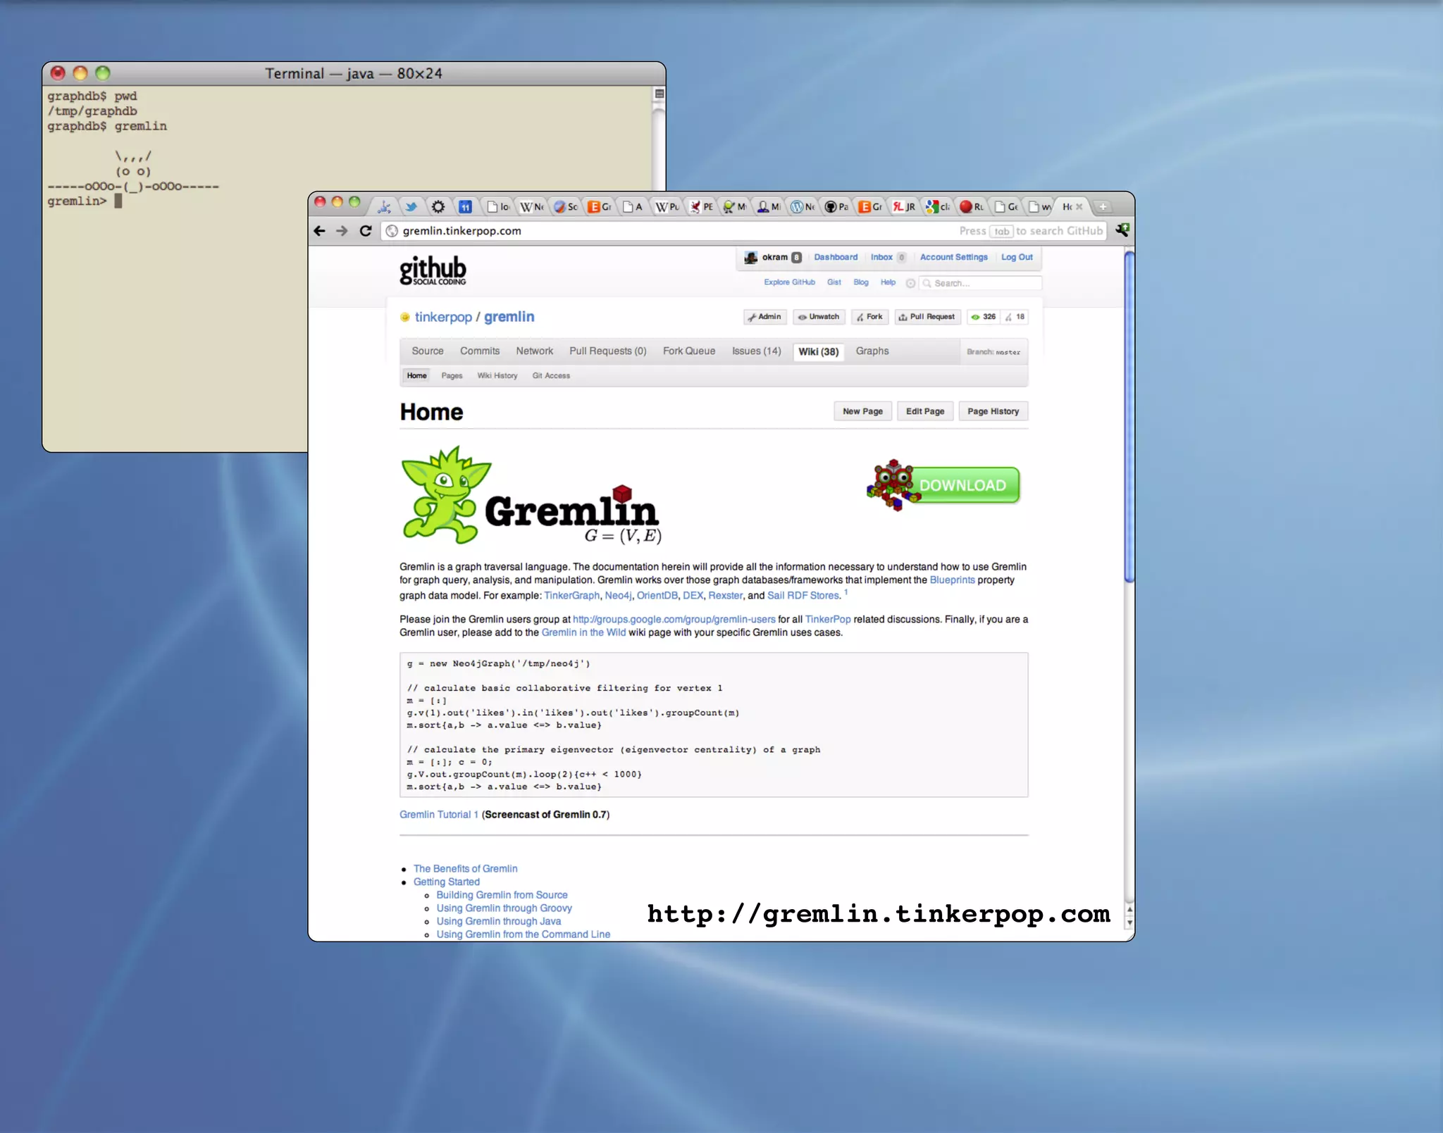Screen dimensions: 1443x1133
Task: Open Pull Requests (0) tab
Action: (607, 351)
